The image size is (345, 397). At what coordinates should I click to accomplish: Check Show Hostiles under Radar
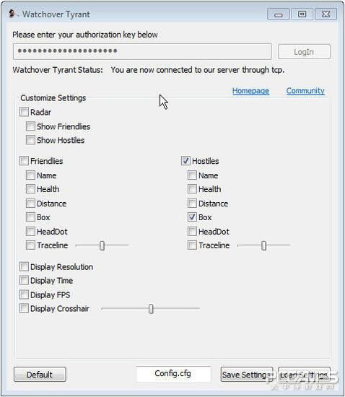[x=30, y=140]
